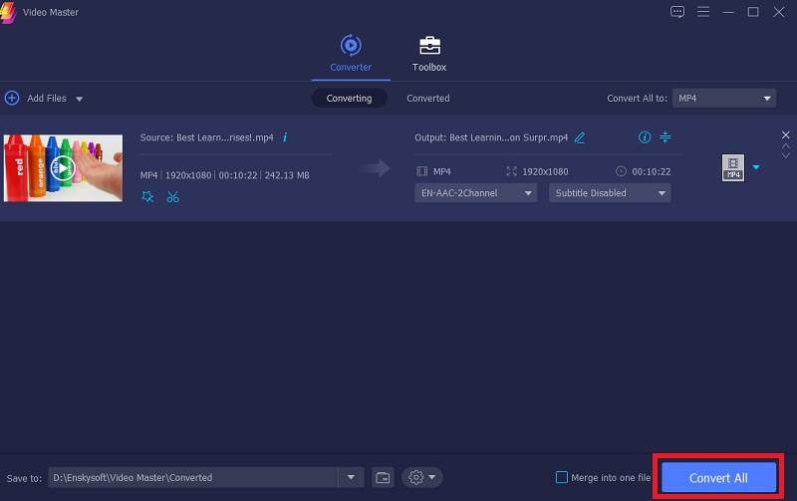Expand the Save to path dropdown
The width and height of the screenshot is (797, 501).
pos(351,477)
